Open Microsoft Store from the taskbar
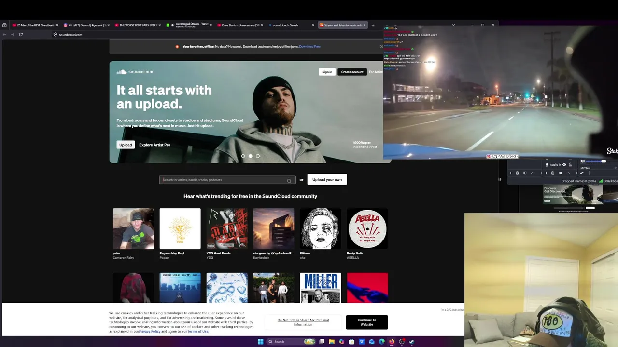Image resolution: width=618 pixels, height=347 pixels. [x=351, y=342]
